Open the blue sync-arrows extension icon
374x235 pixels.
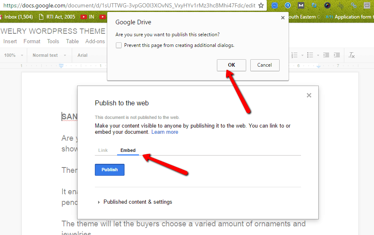(314, 5)
